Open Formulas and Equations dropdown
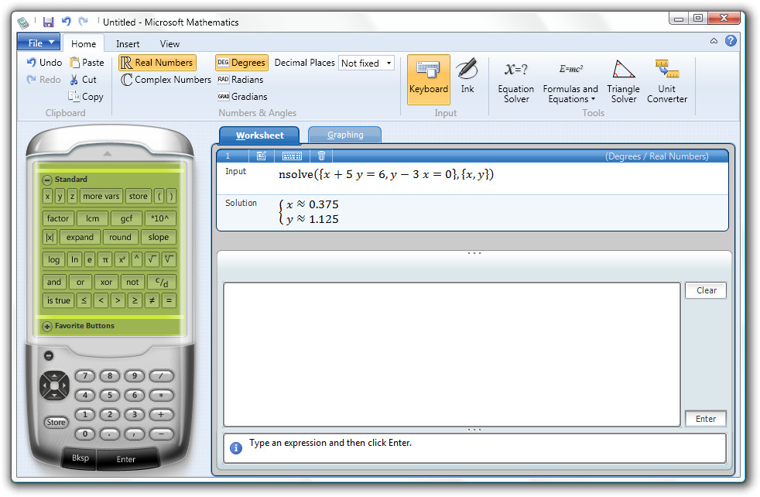Image resolution: width=760 pixels, height=497 pixels. (570, 81)
